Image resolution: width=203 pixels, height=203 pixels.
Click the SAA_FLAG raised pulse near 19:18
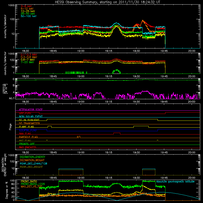pos(117,133)
